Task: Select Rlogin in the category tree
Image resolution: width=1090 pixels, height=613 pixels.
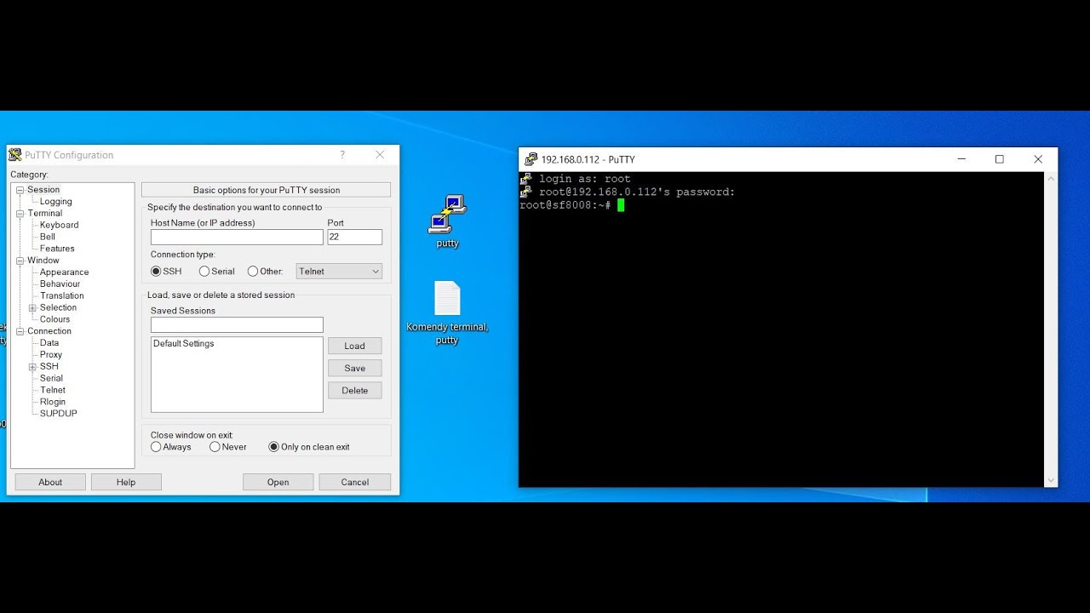Action: coord(53,402)
